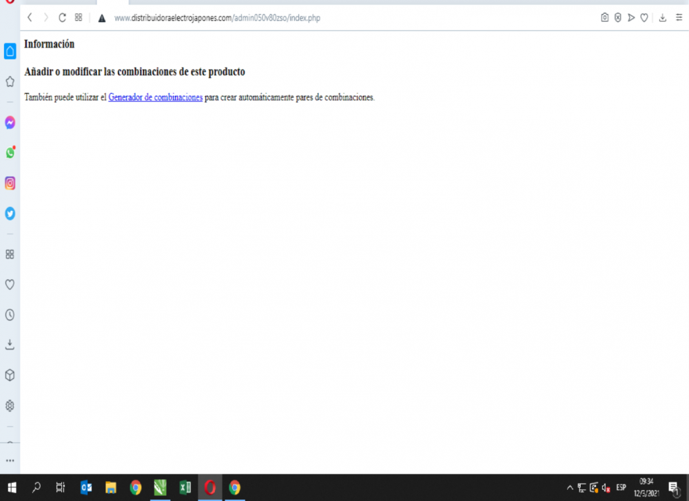Open history clock icon in sidebar

tap(10, 315)
